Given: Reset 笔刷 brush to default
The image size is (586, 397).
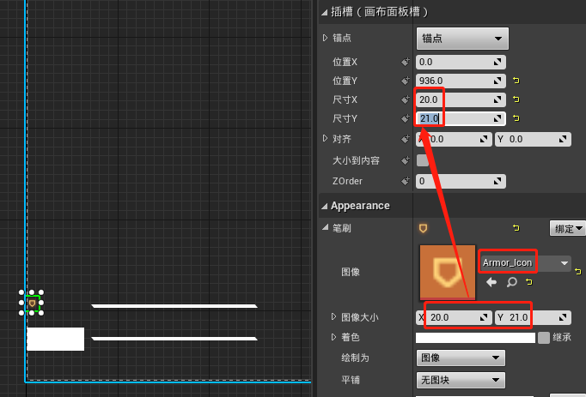Looking at the screenshot, I should click(516, 228).
